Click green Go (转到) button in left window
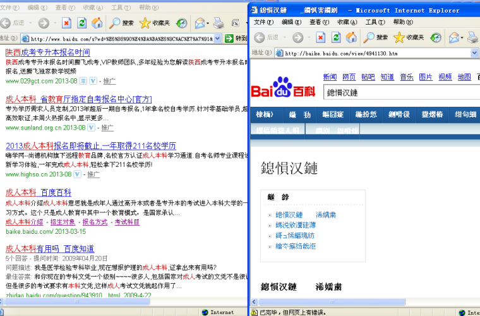Viewport: 480px width, 316px height. 236,39
